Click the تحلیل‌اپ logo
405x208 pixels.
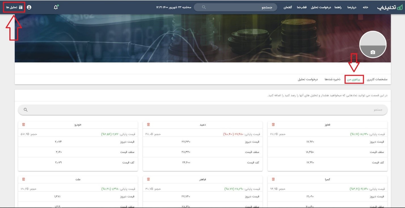(x=390, y=7)
